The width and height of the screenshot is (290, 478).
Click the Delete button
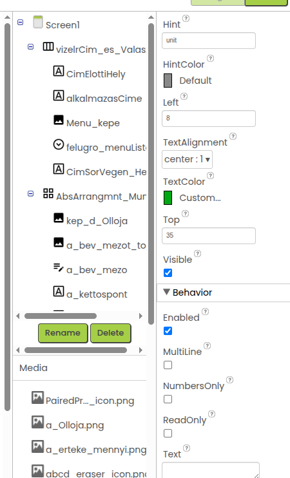point(111,333)
